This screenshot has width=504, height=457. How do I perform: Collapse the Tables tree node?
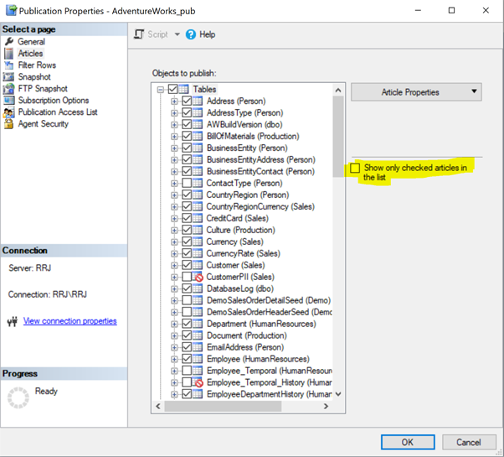[161, 90]
